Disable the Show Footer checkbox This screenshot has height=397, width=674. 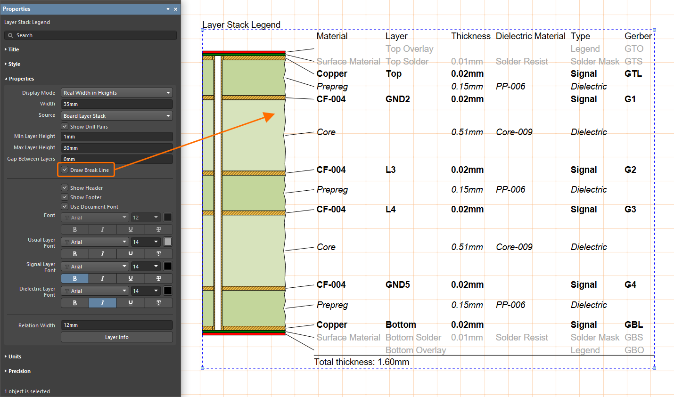coord(65,197)
